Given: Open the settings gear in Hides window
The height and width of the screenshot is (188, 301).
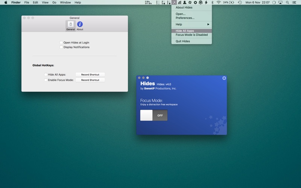Looking at the screenshot, I should pos(224,78).
